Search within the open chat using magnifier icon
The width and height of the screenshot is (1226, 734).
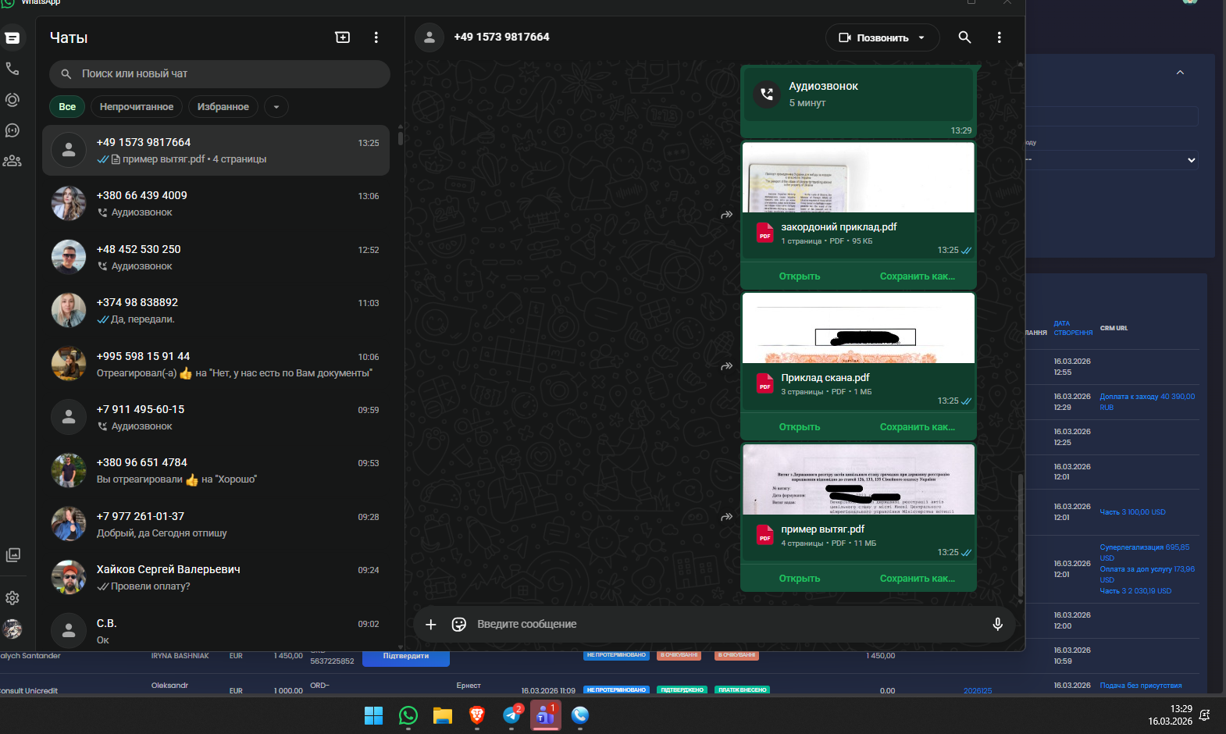[965, 37]
